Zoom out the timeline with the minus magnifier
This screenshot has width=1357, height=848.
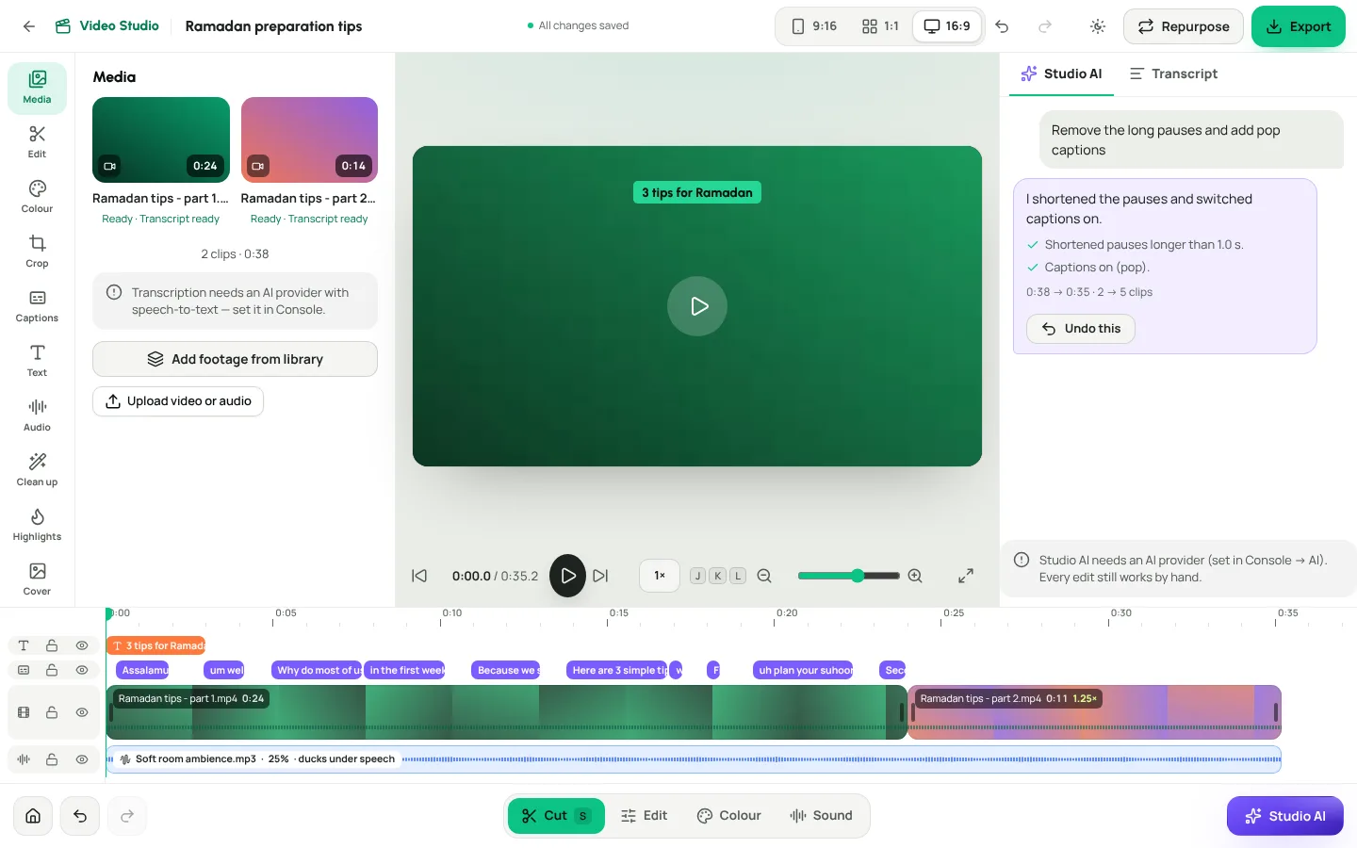pos(764,576)
